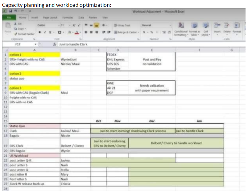Open the font size 11 dropdown
Image resolution: width=247 pixels, height=193 pixels.
click(70, 25)
